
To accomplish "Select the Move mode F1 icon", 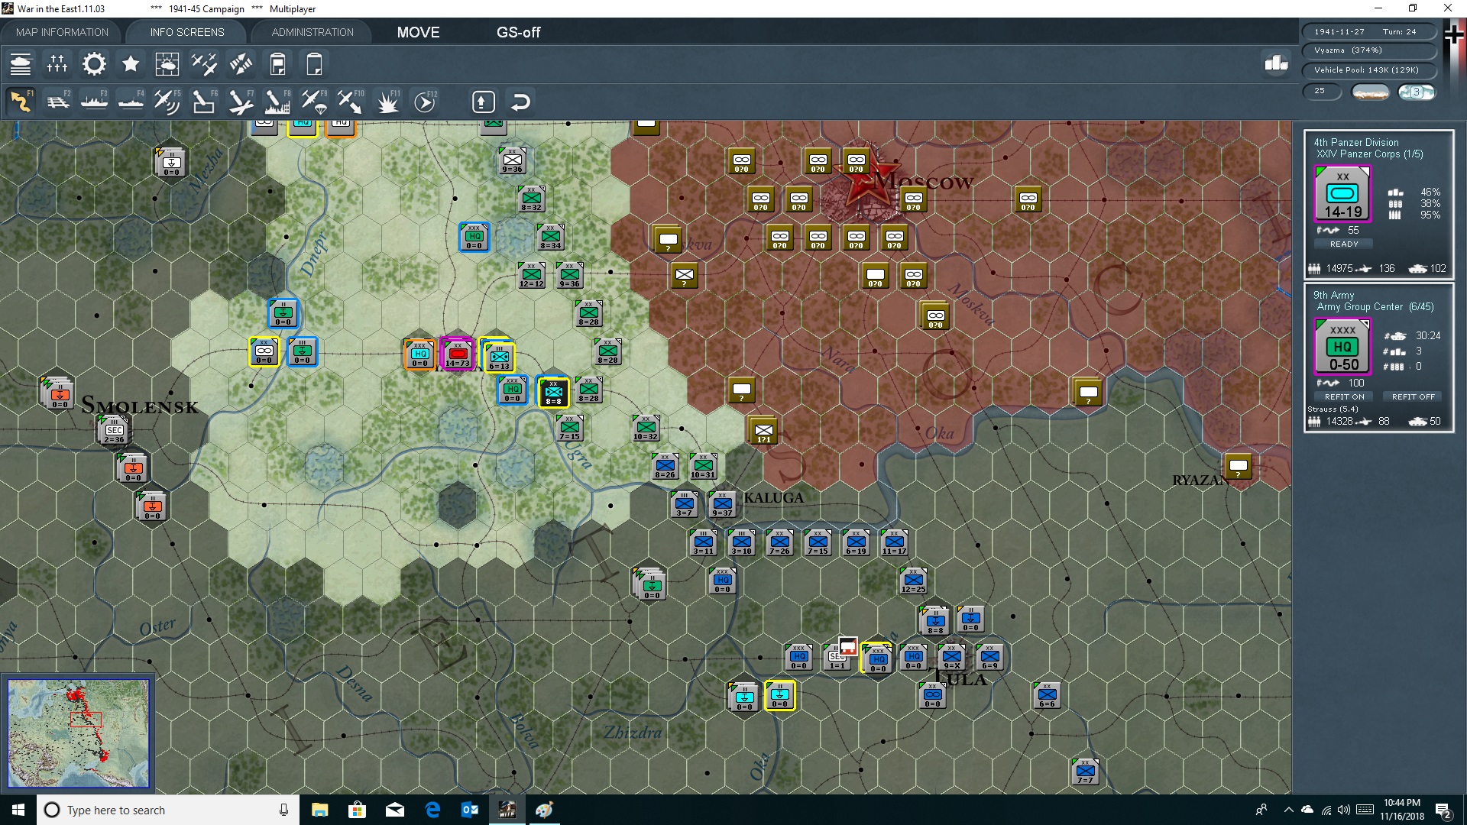I will click(x=21, y=102).
